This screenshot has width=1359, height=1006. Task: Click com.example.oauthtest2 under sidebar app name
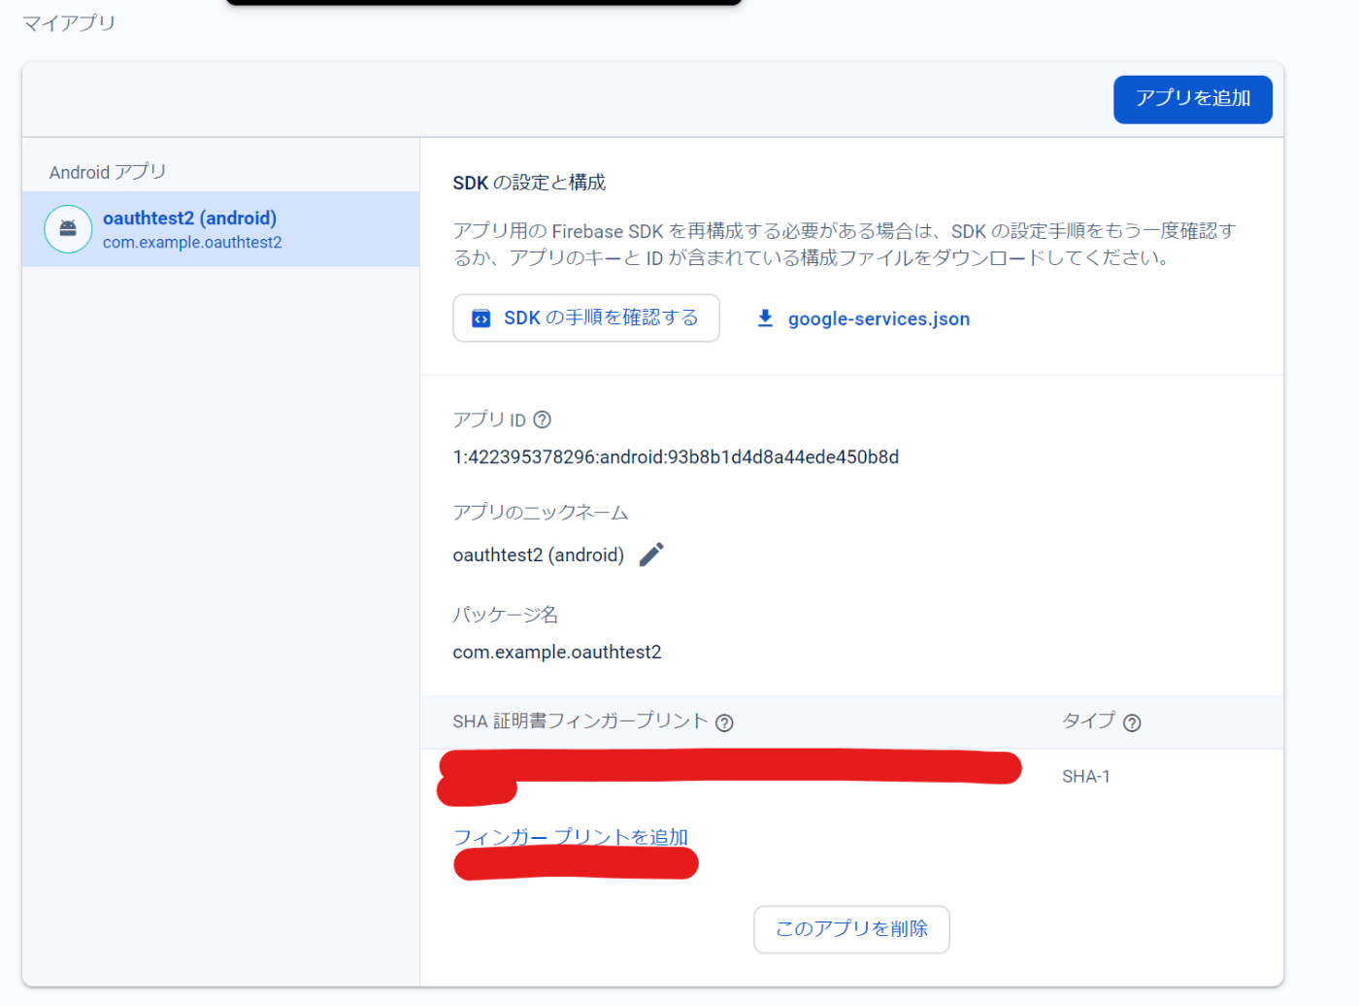pos(192,243)
